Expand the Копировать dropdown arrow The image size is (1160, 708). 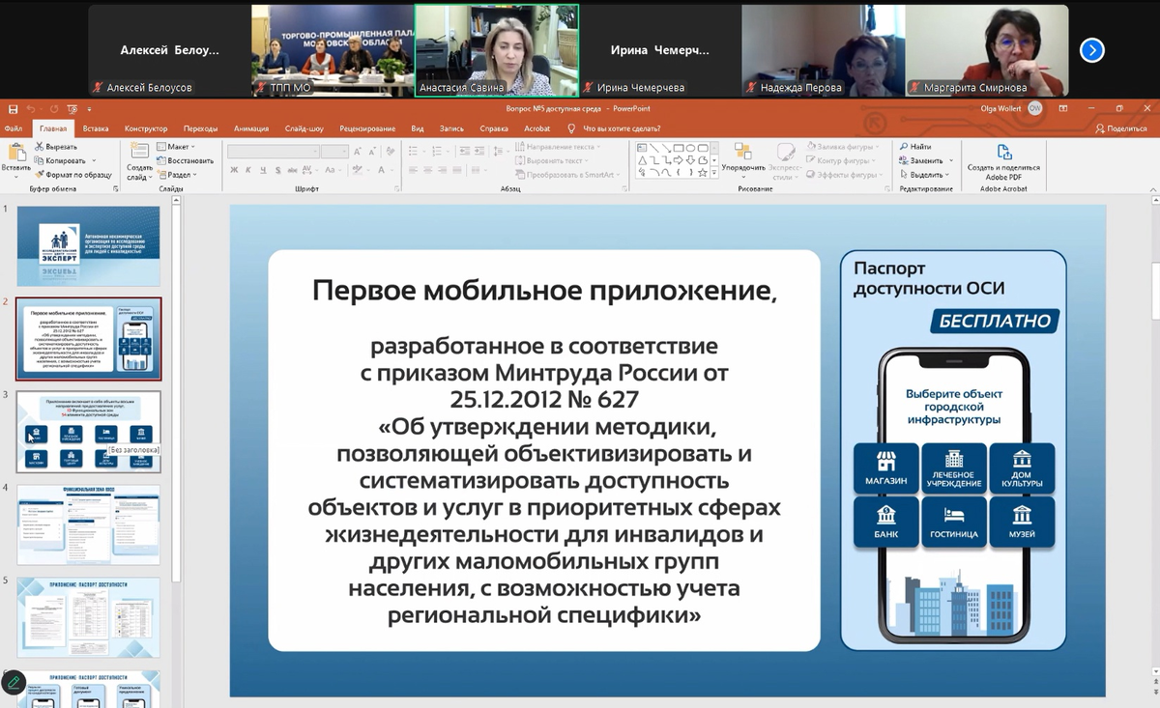(95, 160)
